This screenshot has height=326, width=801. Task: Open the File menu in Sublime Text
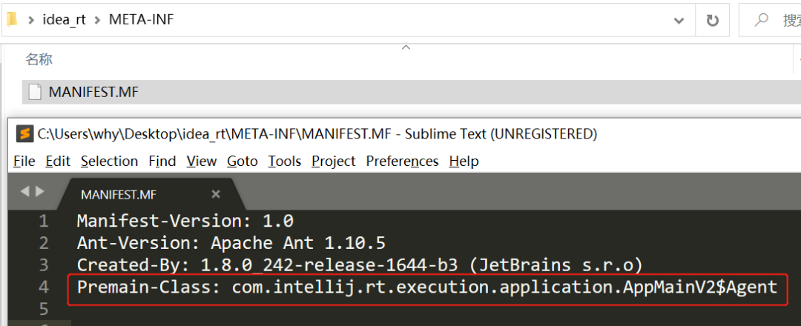24,162
